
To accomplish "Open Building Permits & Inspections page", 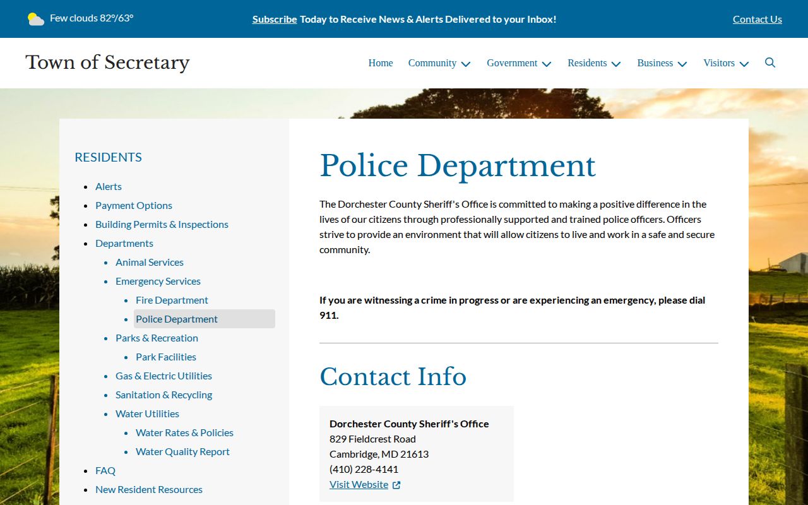I will pyautogui.click(x=162, y=224).
